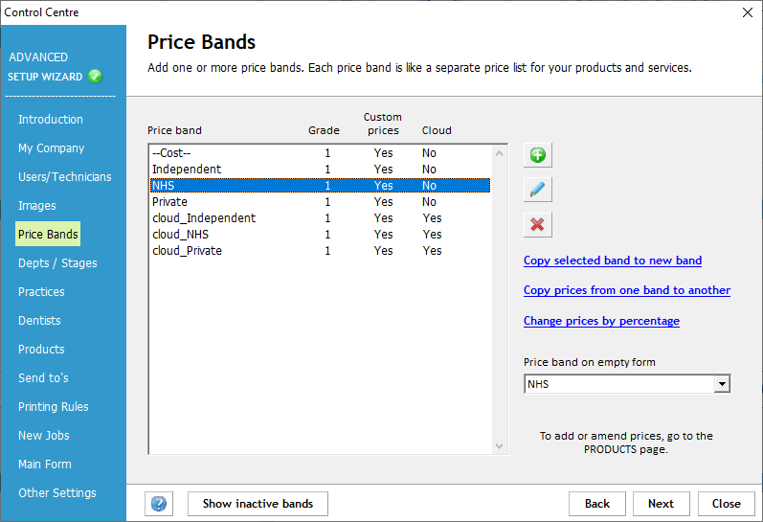Click the red delete band icon
Image resolution: width=763 pixels, height=522 pixels.
coord(538,224)
